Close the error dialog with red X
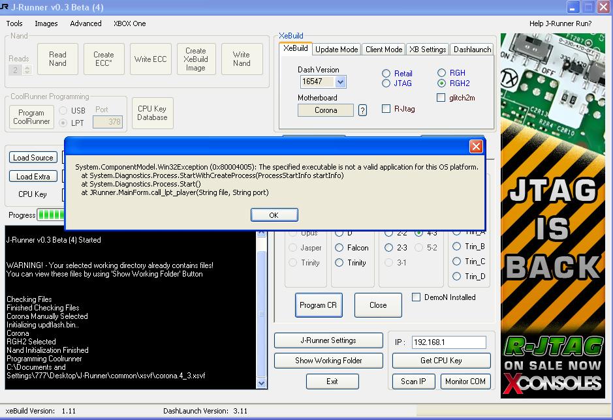The image size is (613, 420). point(476,147)
